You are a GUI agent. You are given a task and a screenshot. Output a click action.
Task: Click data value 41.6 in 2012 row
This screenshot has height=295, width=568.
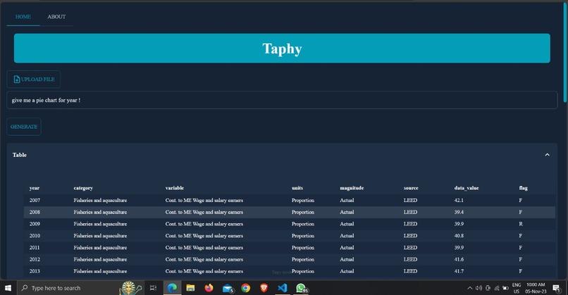(459, 260)
